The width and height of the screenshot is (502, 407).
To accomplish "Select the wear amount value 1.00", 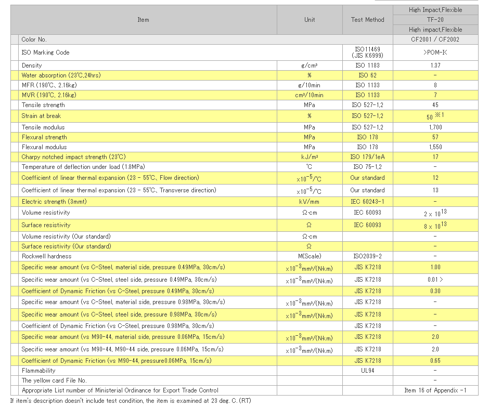I will (x=435, y=268).
